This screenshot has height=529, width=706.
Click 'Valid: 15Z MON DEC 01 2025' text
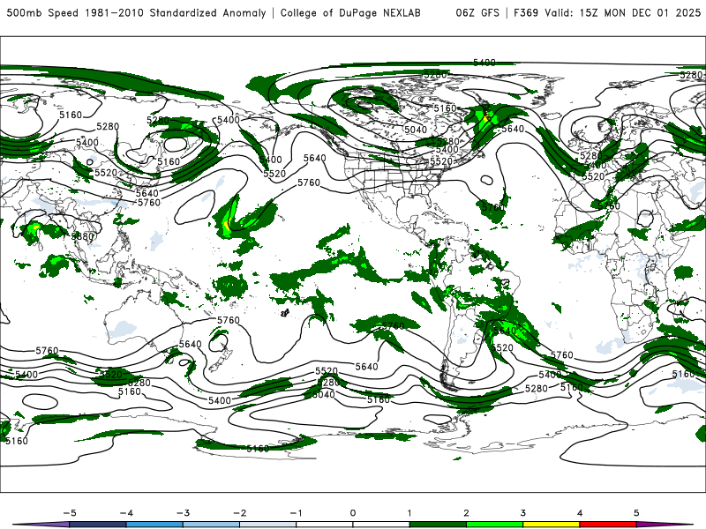[x=623, y=13]
